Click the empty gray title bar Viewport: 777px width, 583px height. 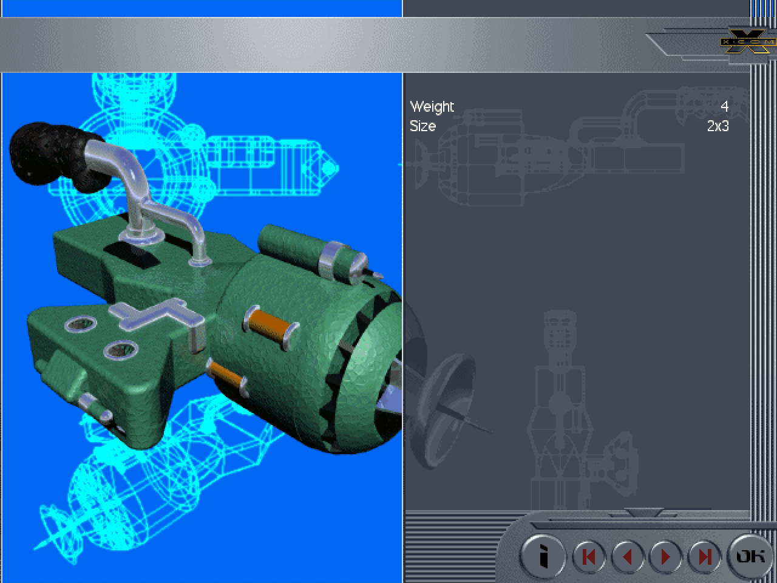point(304,44)
